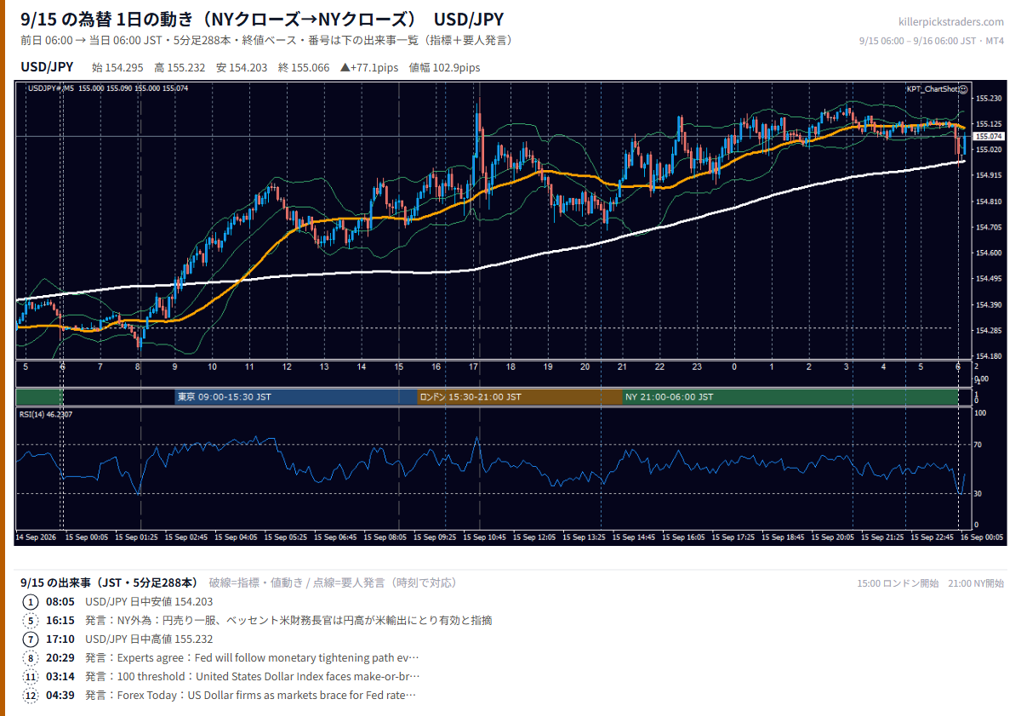Select the NY 21:00-06:00 JST session bar
1021x716 pixels.
point(790,396)
